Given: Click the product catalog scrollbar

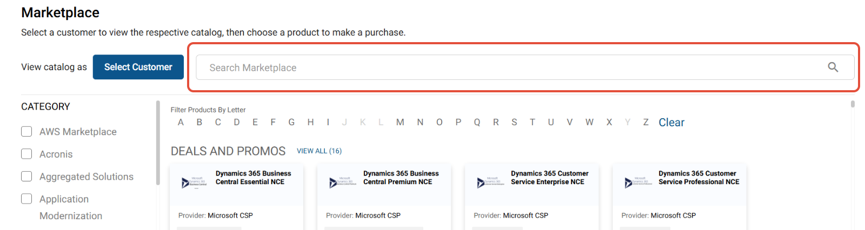Looking at the screenshot, I should 853,104.
